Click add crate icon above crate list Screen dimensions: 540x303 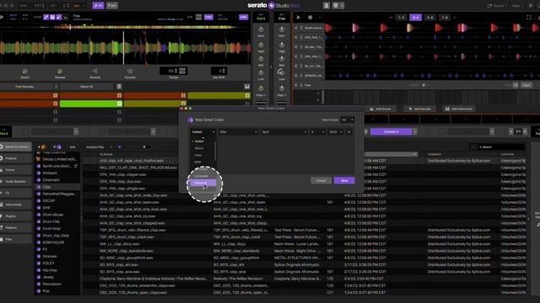[41, 146]
